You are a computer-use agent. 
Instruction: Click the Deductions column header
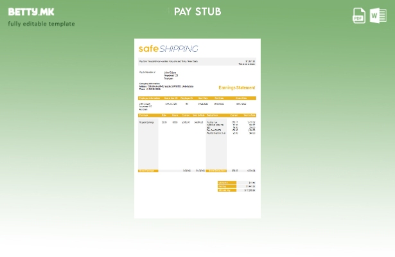point(213,116)
